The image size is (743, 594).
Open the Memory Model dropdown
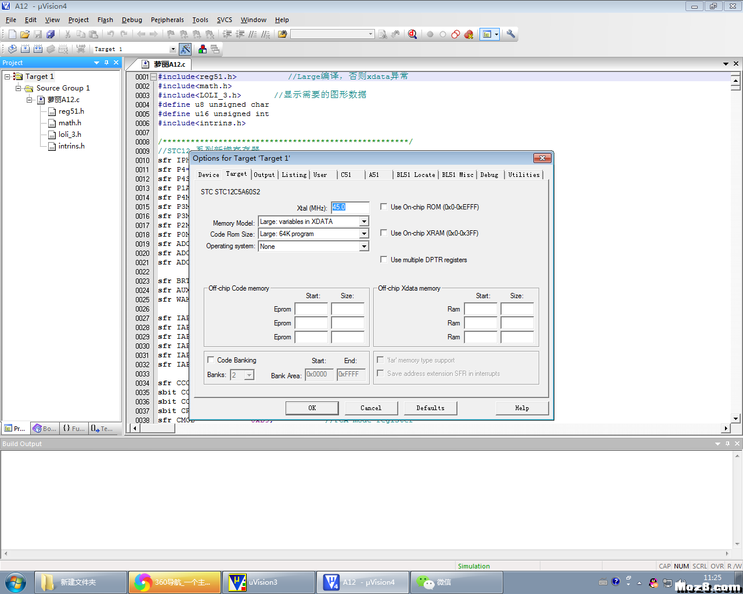(364, 222)
